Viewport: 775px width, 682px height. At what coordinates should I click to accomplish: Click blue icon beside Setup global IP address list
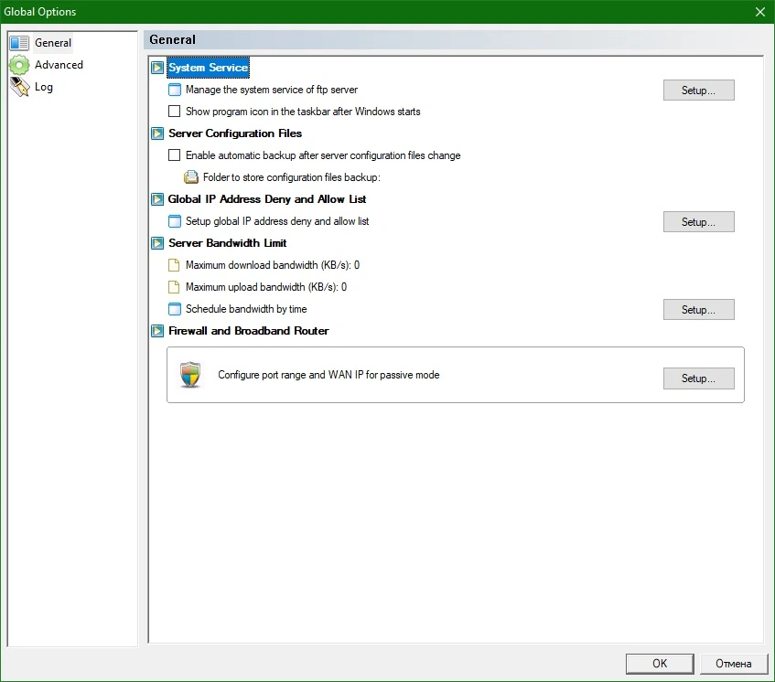(x=175, y=221)
